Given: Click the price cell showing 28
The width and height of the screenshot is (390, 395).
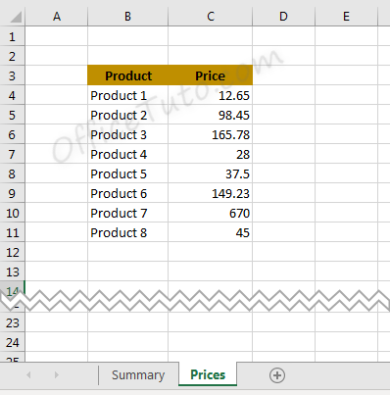Looking at the screenshot, I should 211,154.
